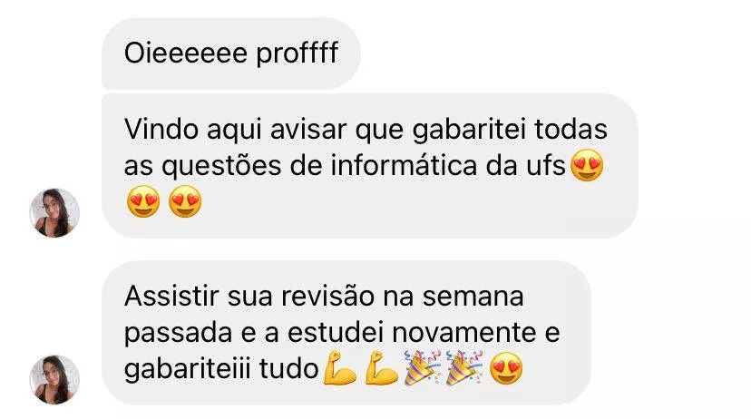Click the word 'Assistir' starting the last message

pyautogui.click(x=171, y=296)
